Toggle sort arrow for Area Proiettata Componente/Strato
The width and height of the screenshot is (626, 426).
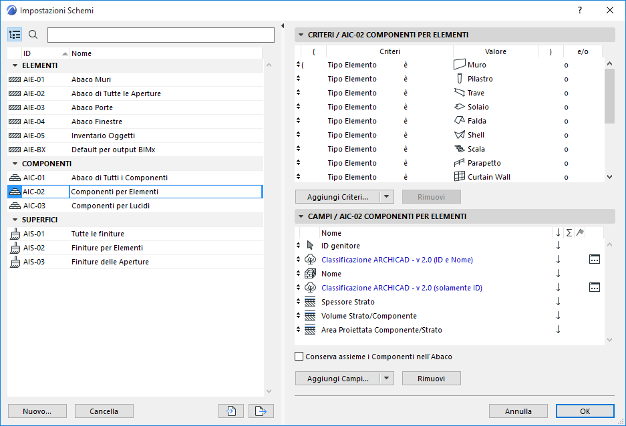coord(558,329)
